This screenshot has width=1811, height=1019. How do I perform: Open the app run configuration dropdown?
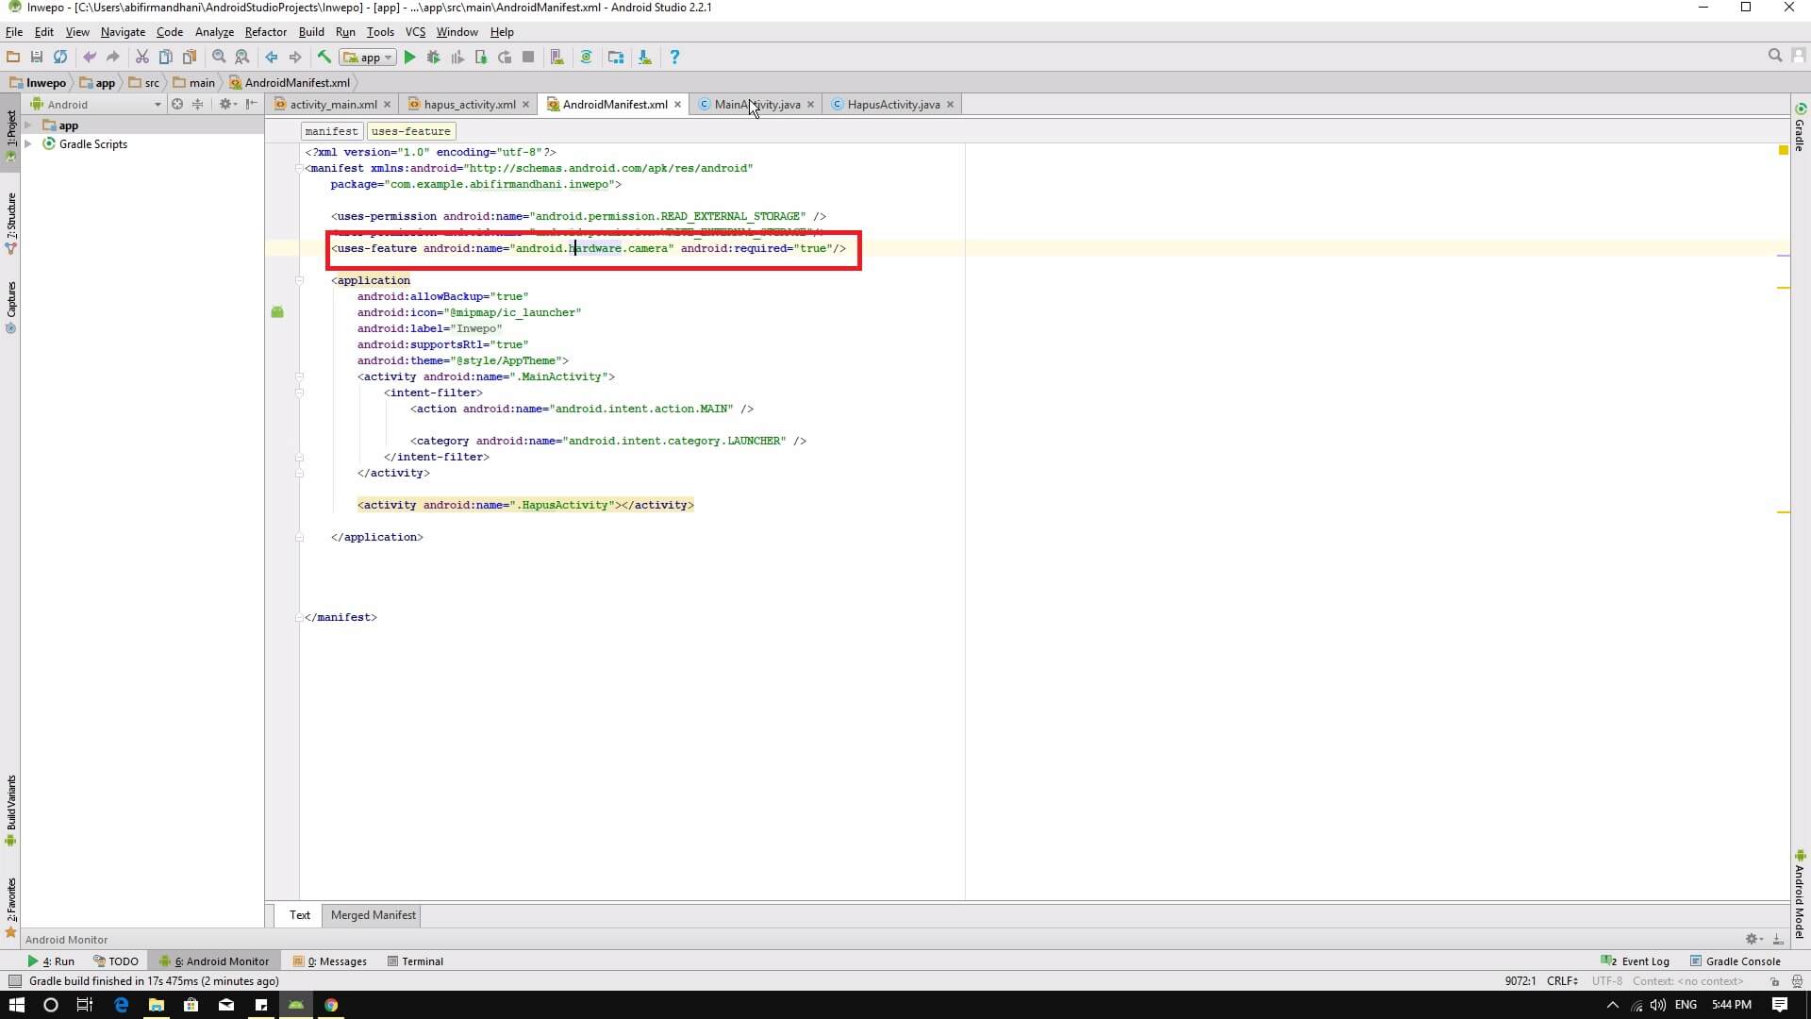point(369,58)
